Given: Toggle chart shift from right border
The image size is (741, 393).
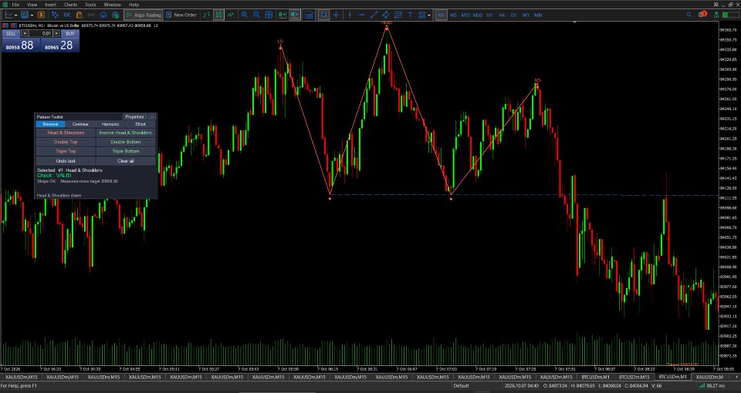Looking at the screenshot, I should click(x=294, y=15).
